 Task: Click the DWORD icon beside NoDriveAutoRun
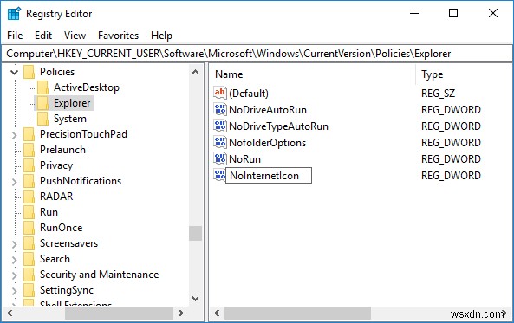pos(219,109)
